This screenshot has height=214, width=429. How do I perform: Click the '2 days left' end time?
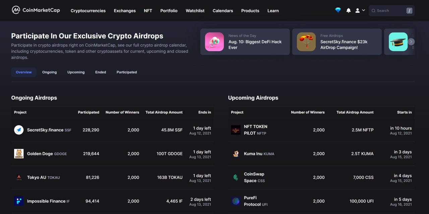coord(201,199)
